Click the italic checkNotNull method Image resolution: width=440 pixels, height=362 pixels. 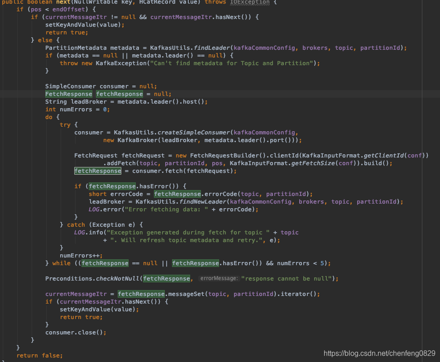118,278
